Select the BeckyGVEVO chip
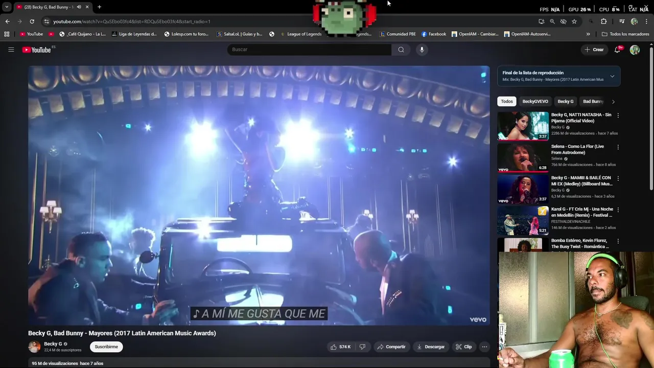The height and width of the screenshot is (368, 654). tap(535, 101)
